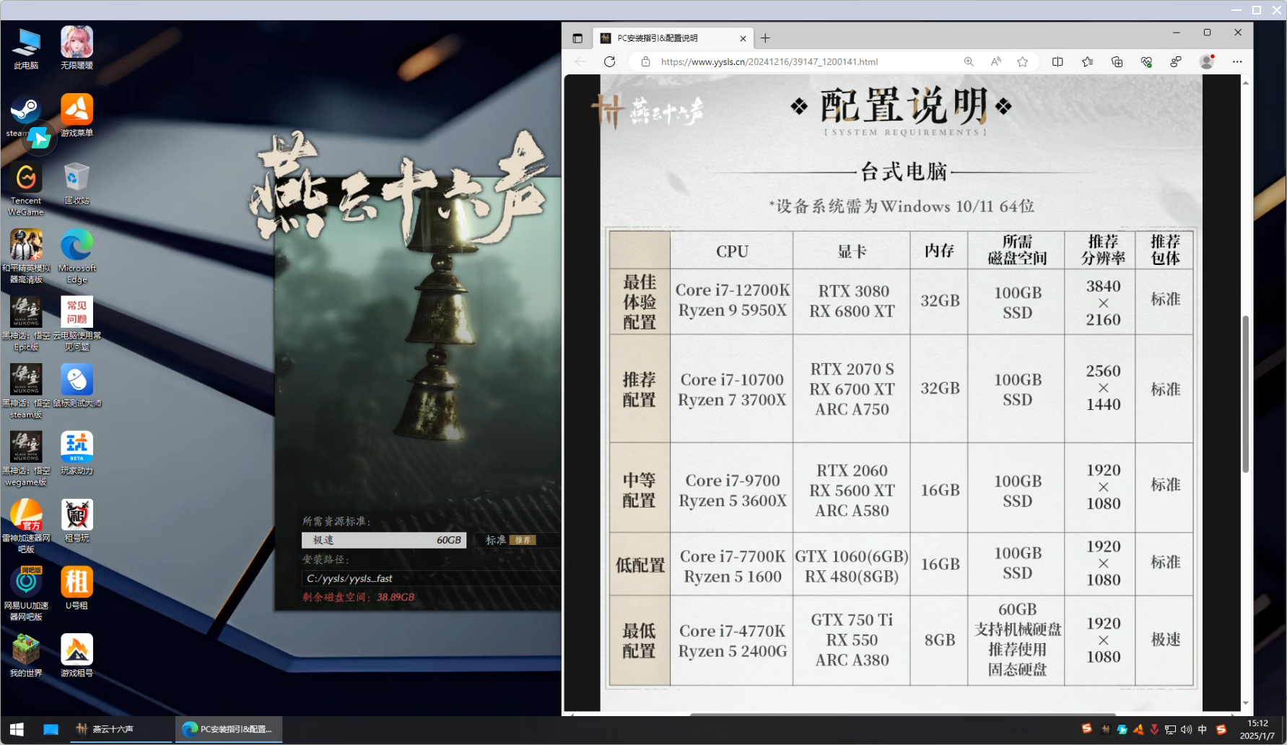
Task: Open 和平精英模拟器高清版 desktop icon
Action: 26,256
